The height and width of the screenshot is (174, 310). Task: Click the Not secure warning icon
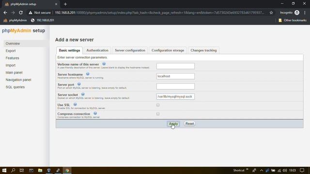pos(30,13)
